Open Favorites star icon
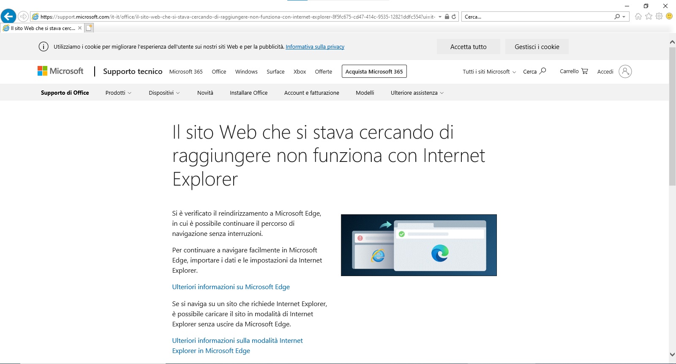676x364 pixels. tap(649, 16)
